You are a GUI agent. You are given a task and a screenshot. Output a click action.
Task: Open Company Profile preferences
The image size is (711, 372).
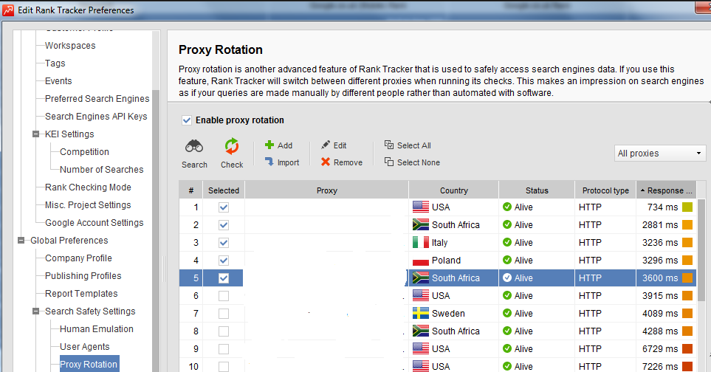click(x=78, y=258)
